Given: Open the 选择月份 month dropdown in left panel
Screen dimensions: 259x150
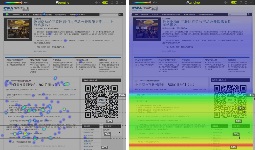Looking at the screenshot, I should point(112,132).
